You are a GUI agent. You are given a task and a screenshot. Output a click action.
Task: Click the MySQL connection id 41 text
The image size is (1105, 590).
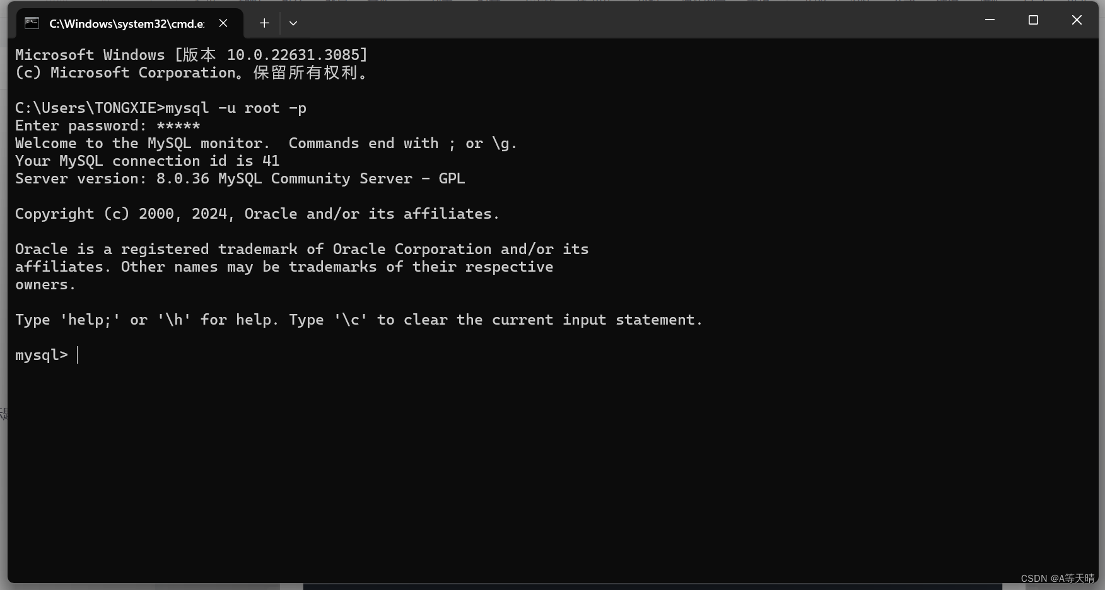pos(147,161)
